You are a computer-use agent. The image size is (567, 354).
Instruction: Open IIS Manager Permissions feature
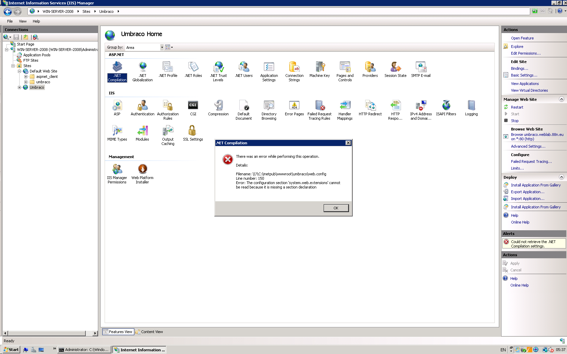point(117,174)
